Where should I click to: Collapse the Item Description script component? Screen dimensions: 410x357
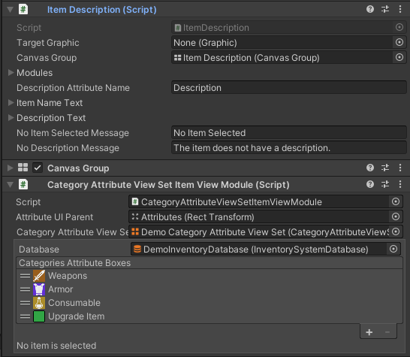11,10
